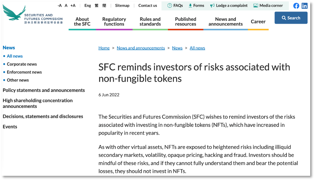
Task: Decrease font size with -A
Action: [60, 6]
